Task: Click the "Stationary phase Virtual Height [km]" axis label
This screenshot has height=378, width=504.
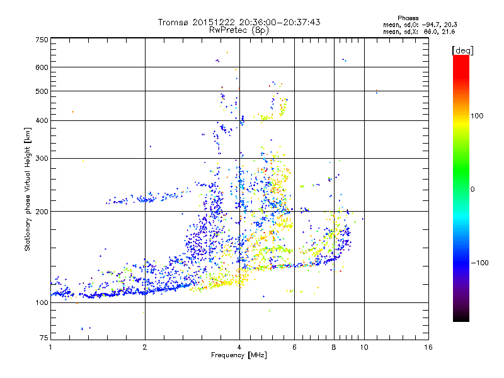Action: click(x=28, y=190)
